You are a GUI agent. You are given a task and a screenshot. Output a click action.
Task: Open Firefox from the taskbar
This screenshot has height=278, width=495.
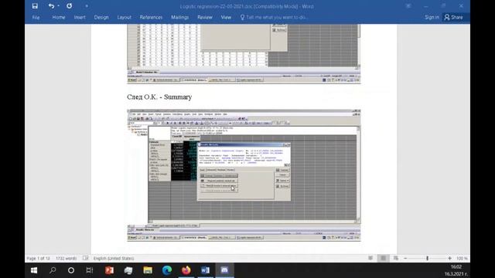(186, 270)
